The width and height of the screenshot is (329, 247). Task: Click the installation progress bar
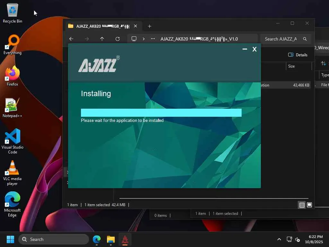161,113
